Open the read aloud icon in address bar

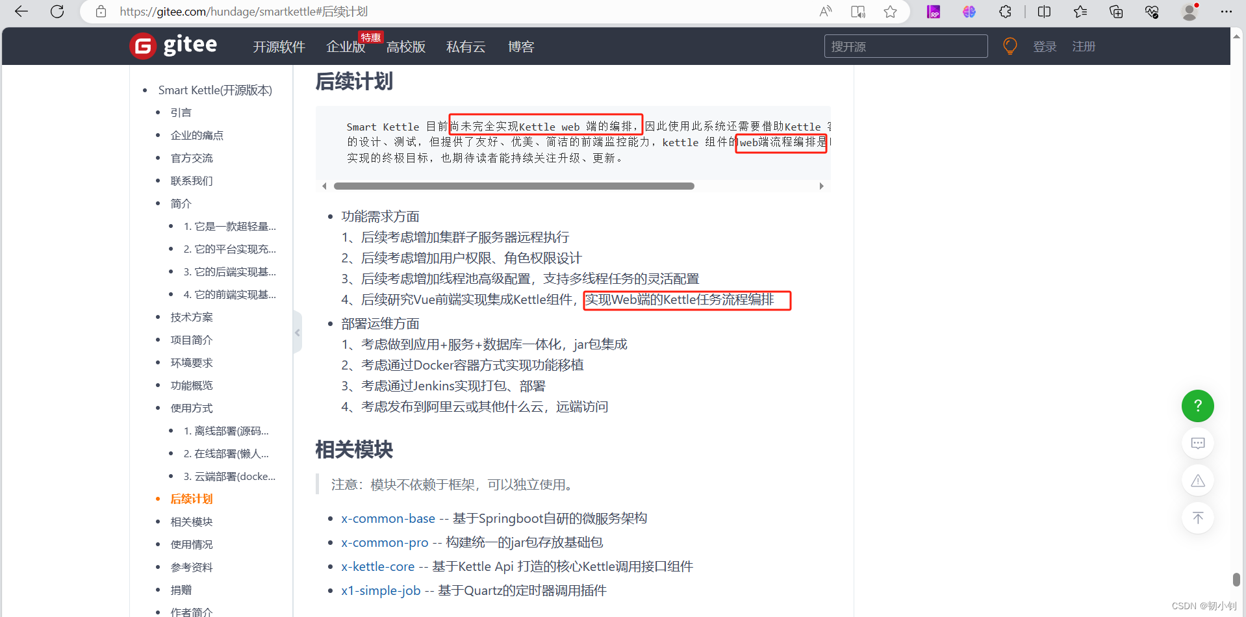[826, 12]
